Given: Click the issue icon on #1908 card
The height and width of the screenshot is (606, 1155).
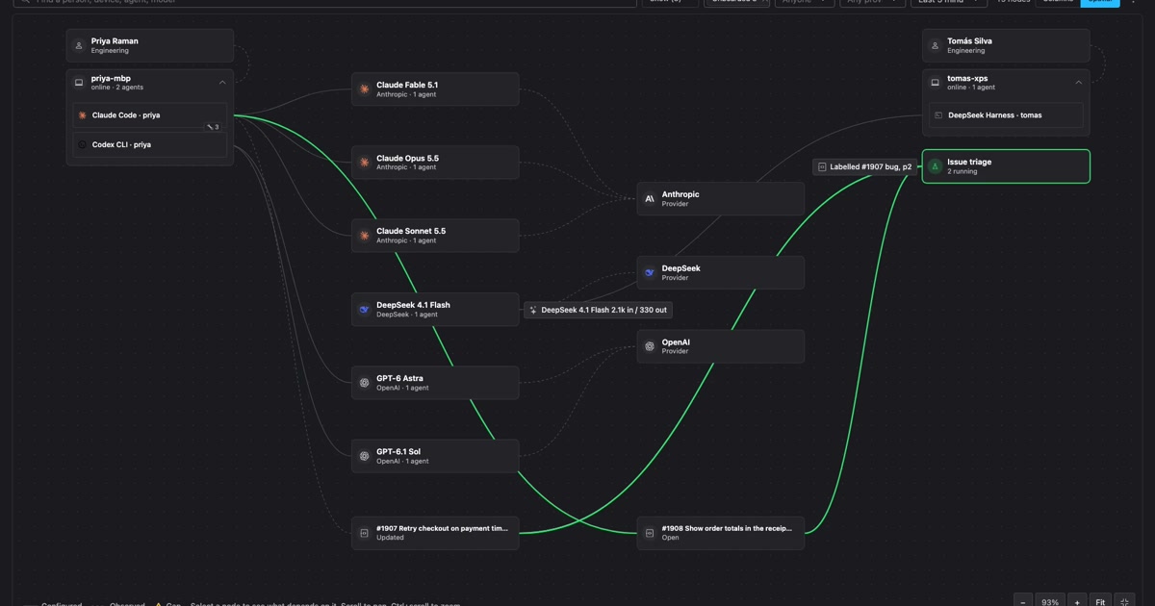Looking at the screenshot, I should [x=650, y=533].
